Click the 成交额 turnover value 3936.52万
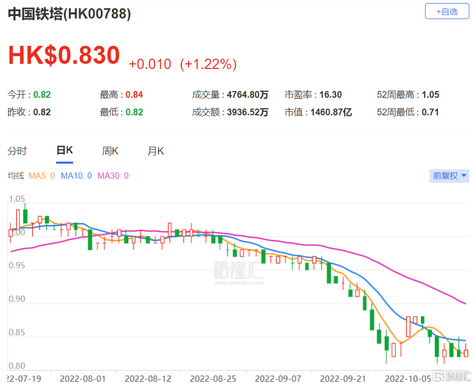The width and height of the screenshot is (475, 385). point(248,112)
